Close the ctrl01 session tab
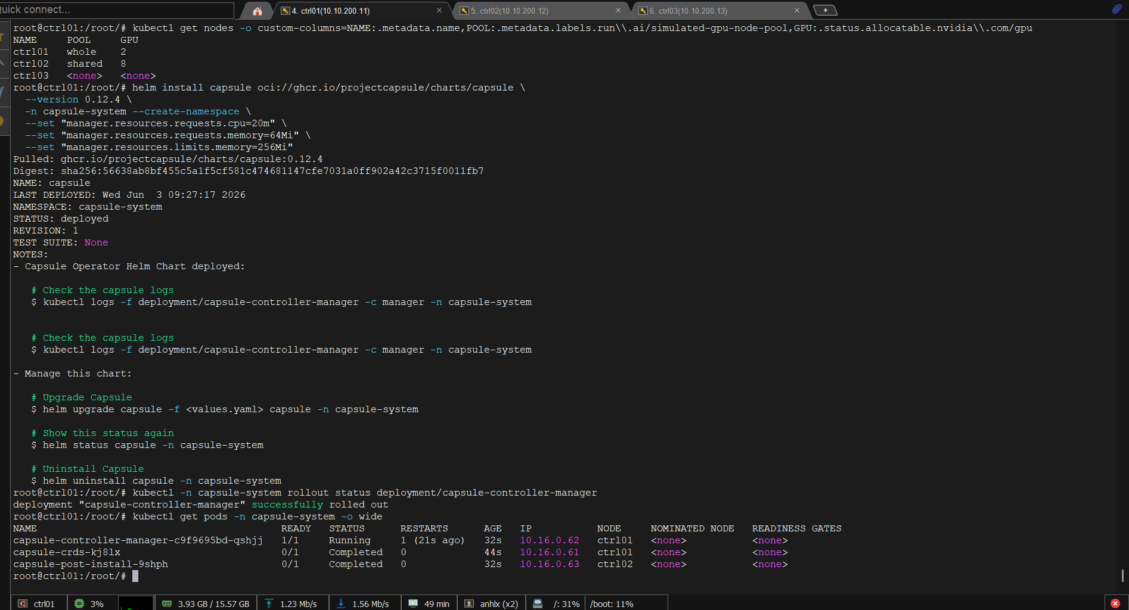The image size is (1129, 610). point(439,11)
